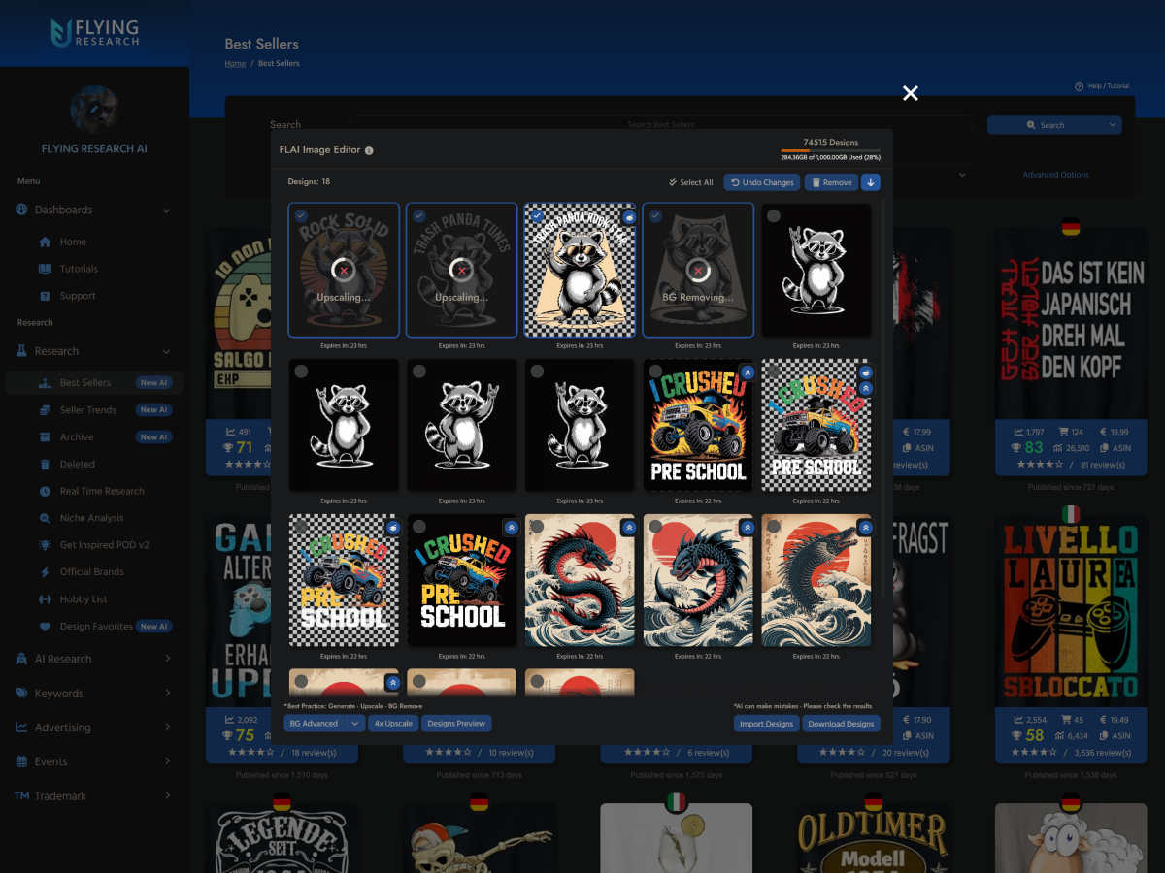Click the Undo Changes button

[762, 182]
